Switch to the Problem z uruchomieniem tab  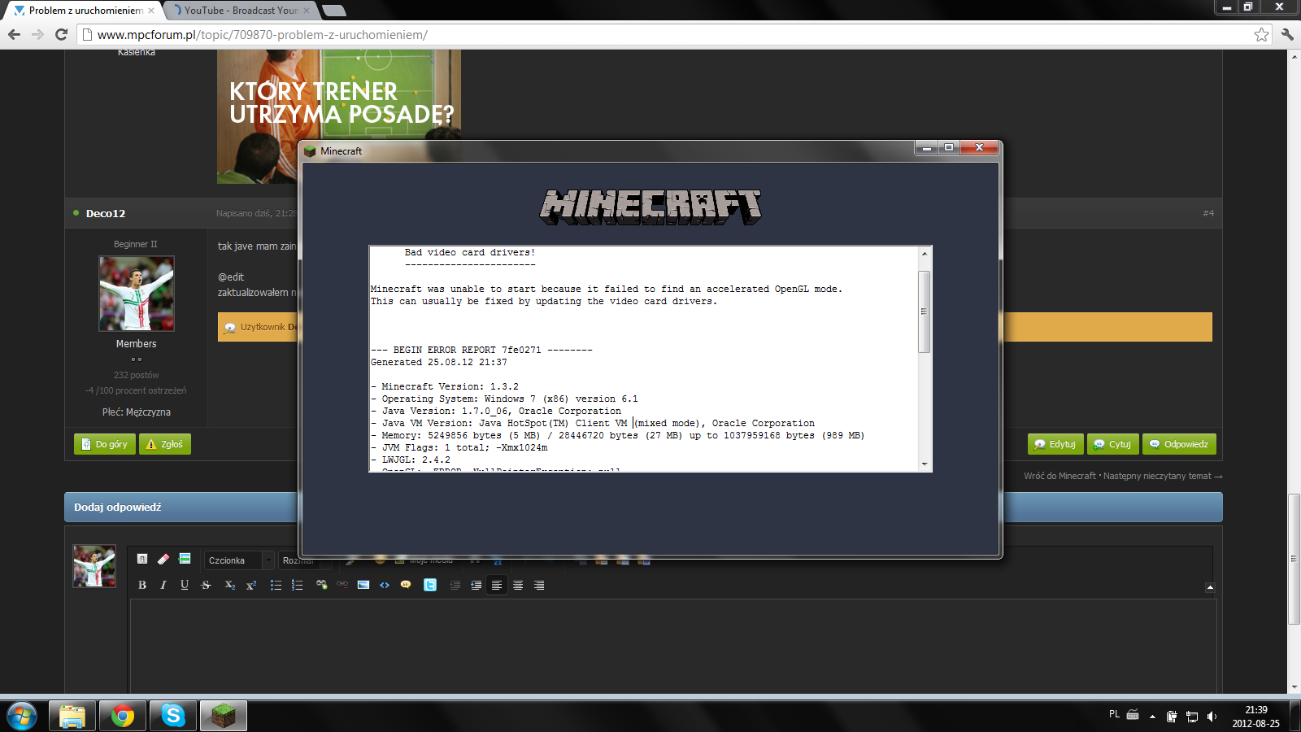(x=85, y=11)
